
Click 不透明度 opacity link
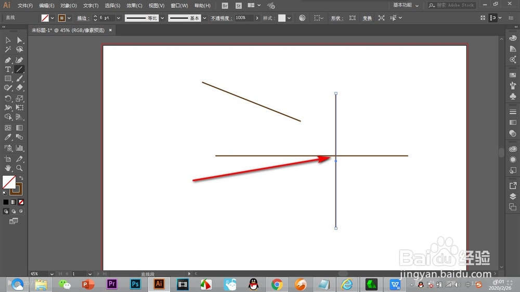click(x=221, y=18)
